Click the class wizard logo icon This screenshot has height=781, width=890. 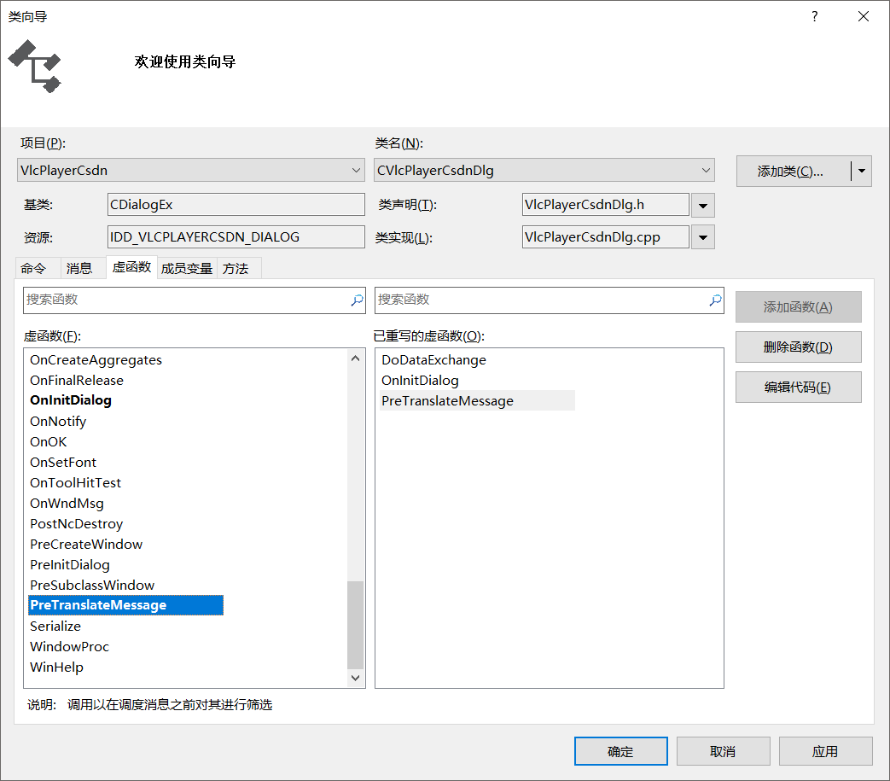(35, 66)
